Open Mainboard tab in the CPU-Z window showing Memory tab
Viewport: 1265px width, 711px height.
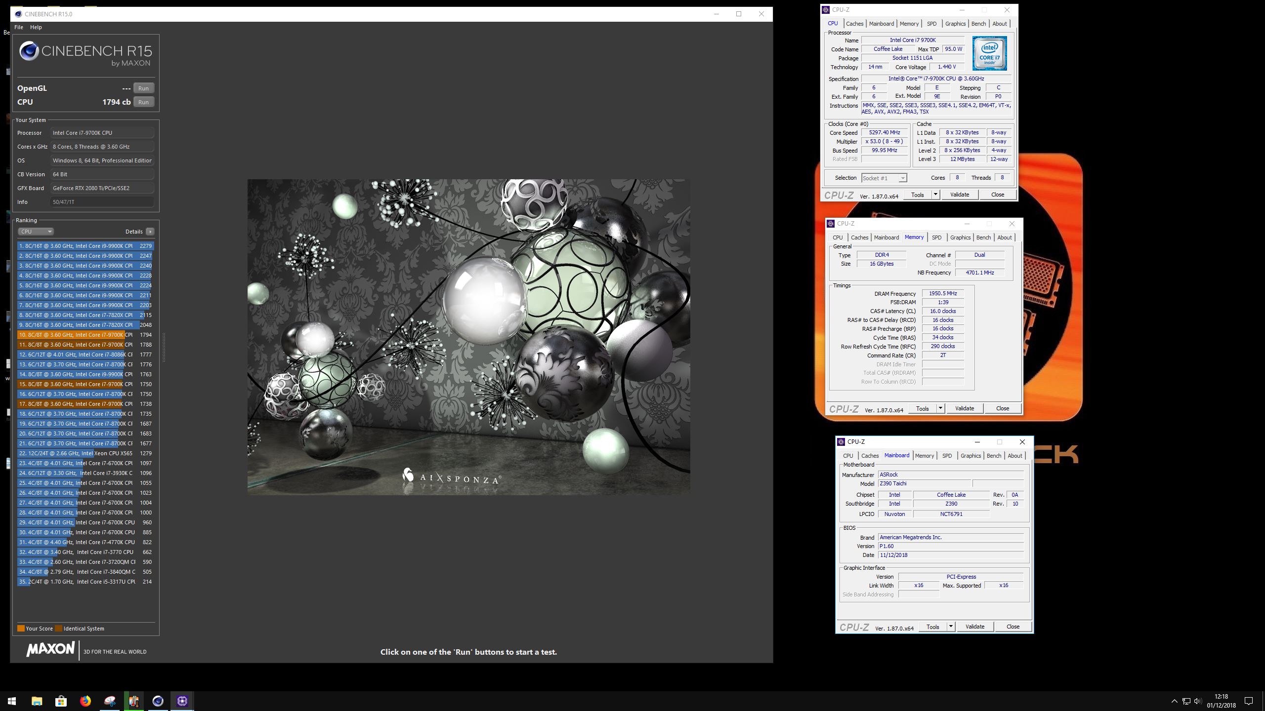(x=886, y=237)
